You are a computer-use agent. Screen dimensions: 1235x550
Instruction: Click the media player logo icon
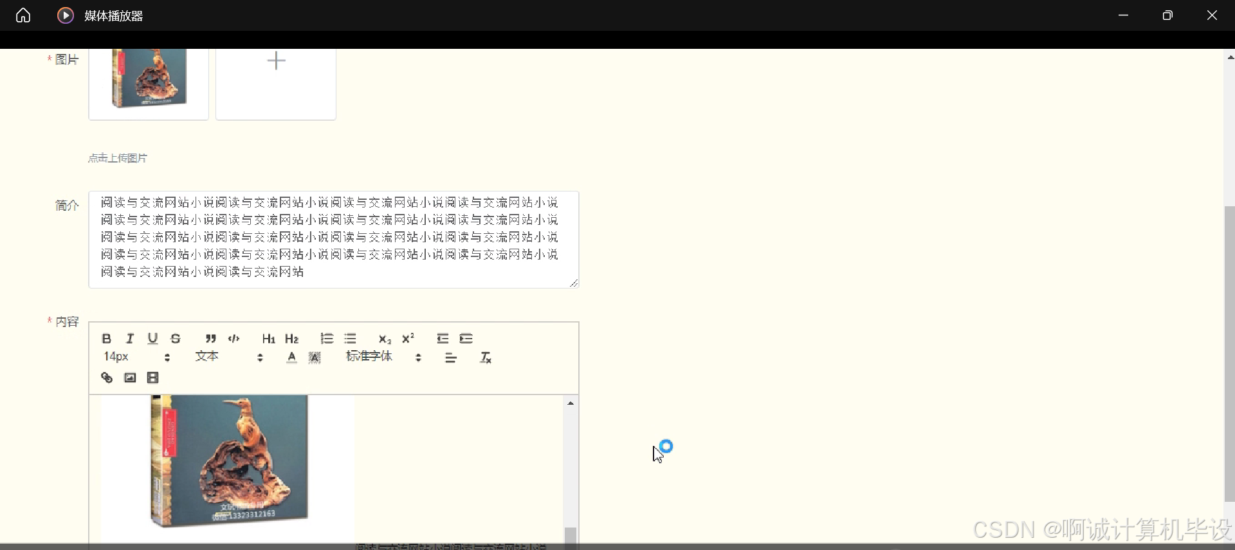point(66,15)
